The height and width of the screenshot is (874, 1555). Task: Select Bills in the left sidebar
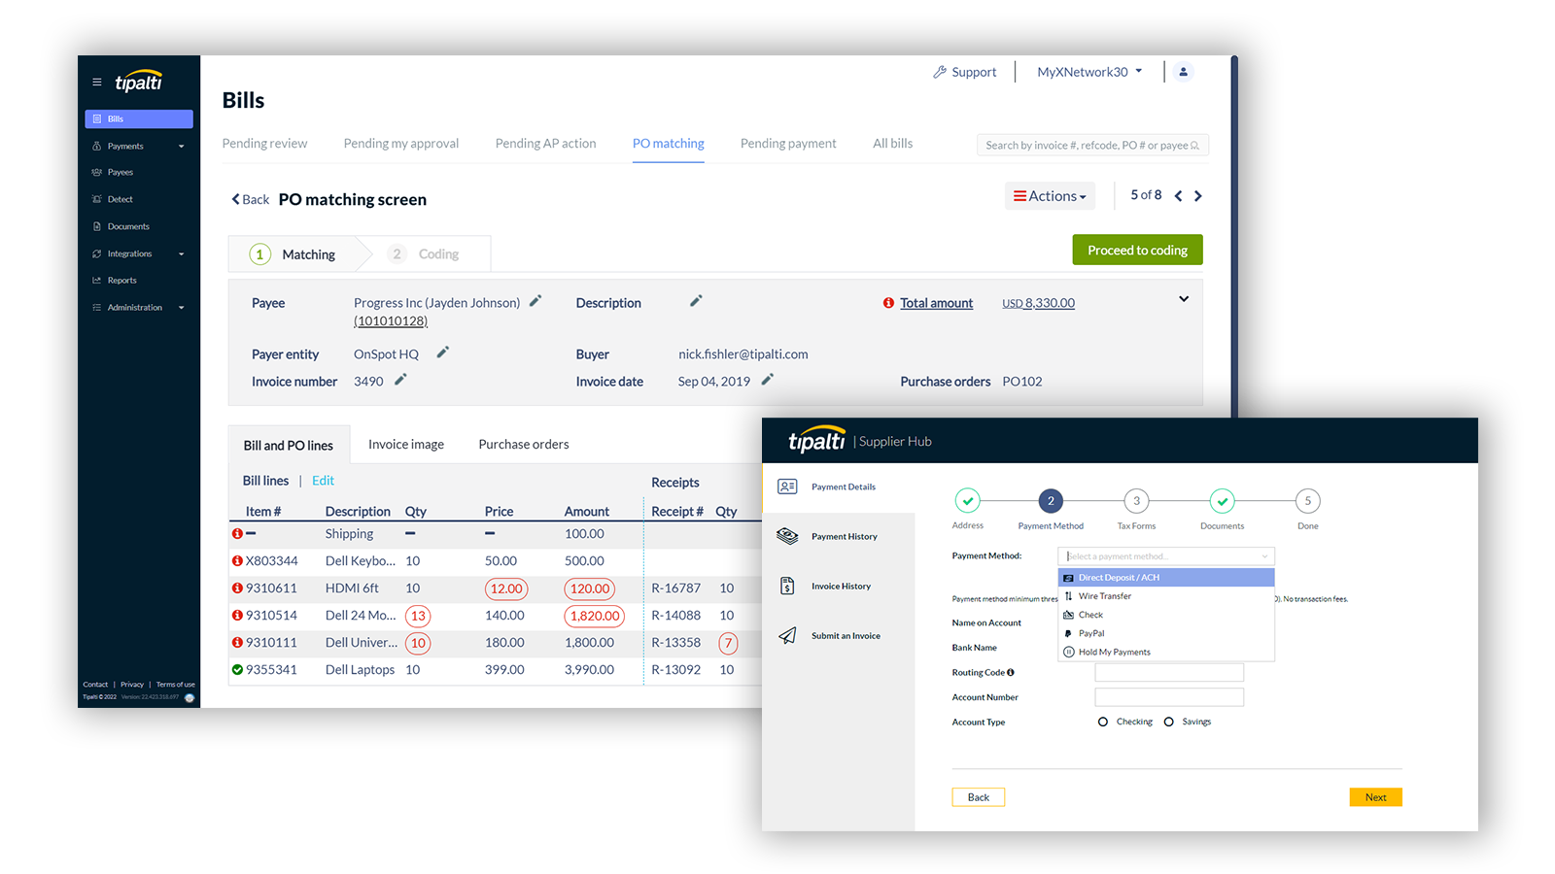tap(139, 118)
